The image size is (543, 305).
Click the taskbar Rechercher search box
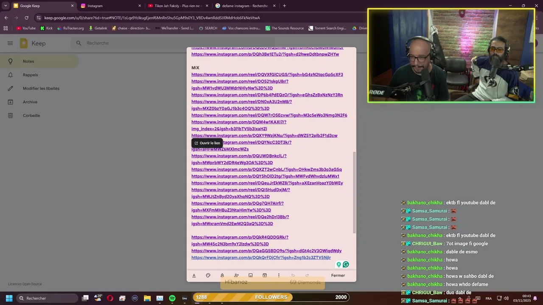click(47, 298)
